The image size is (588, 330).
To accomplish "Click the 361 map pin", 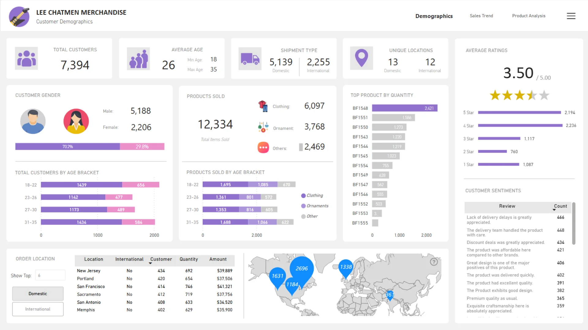I will click(x=390, y=295).
